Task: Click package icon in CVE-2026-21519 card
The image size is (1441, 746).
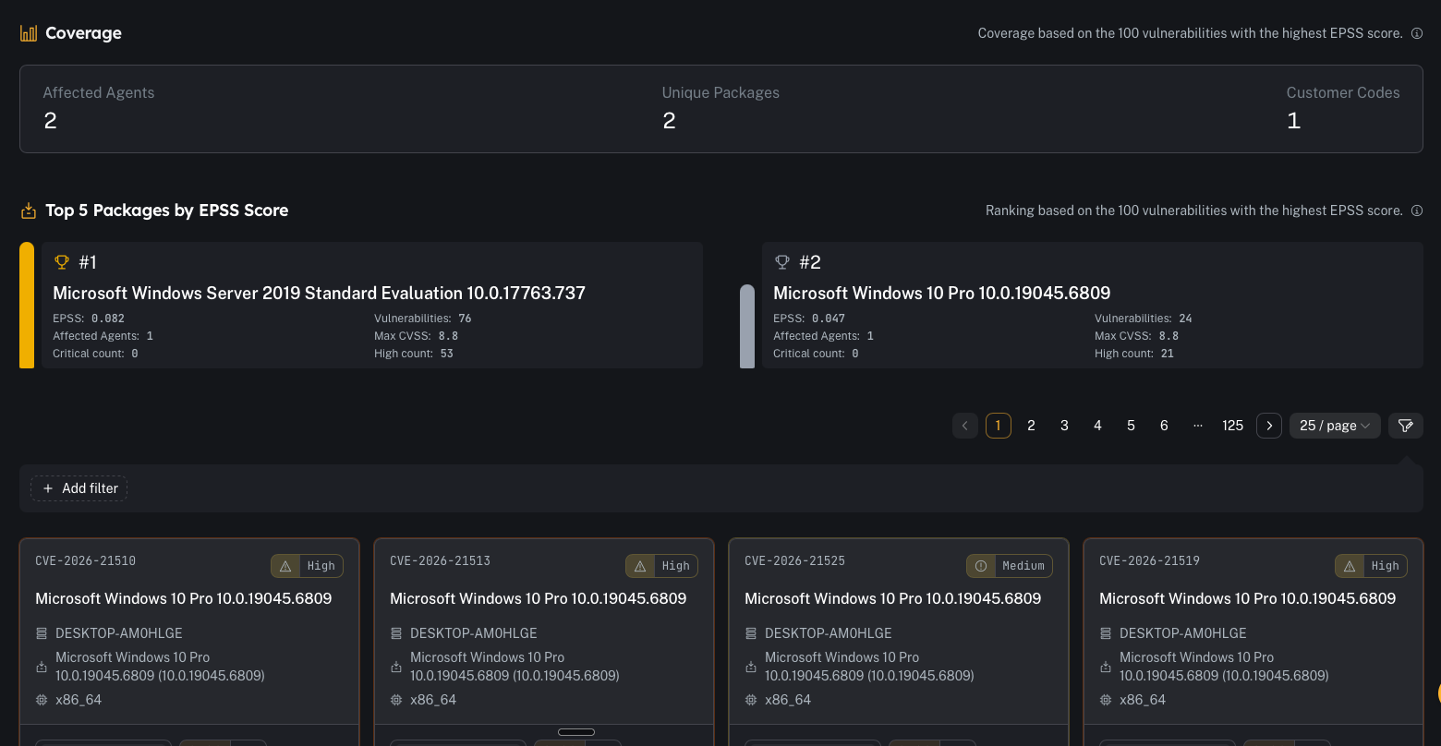Action: 1106,667
